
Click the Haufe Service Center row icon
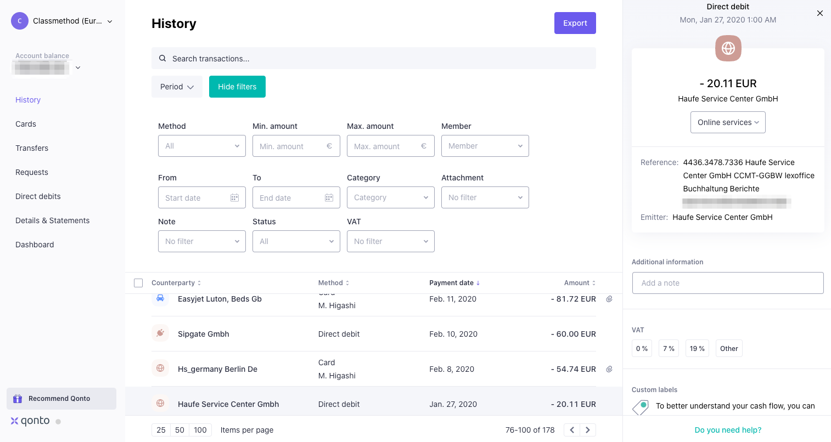160,404
